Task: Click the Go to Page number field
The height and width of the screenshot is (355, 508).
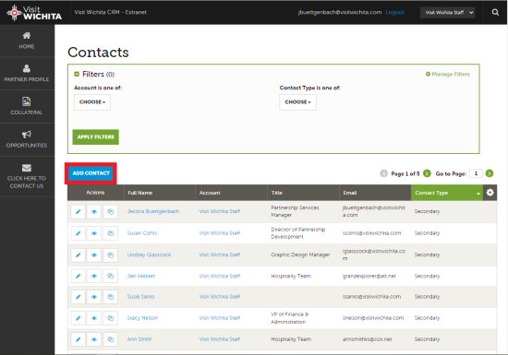Action: tap(476, 173)
